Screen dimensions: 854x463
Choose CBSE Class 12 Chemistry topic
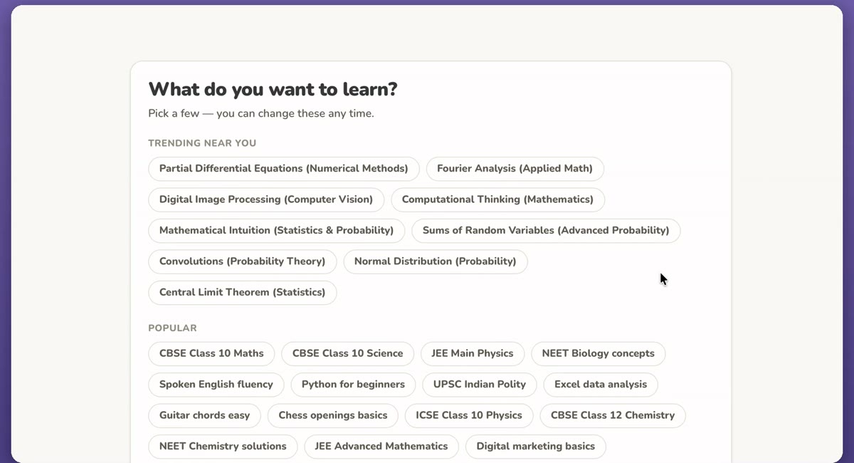613,415
